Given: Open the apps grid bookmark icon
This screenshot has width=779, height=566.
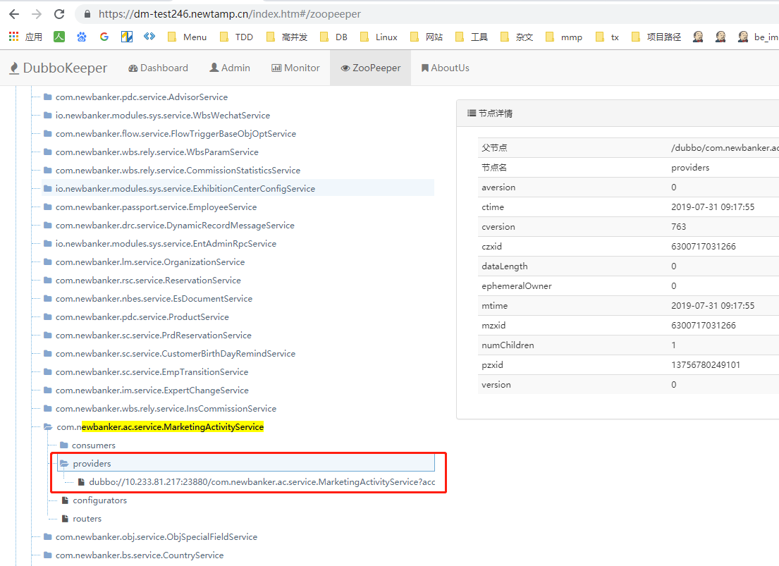Looking at the screenshot, I should [x=14, y=37].
